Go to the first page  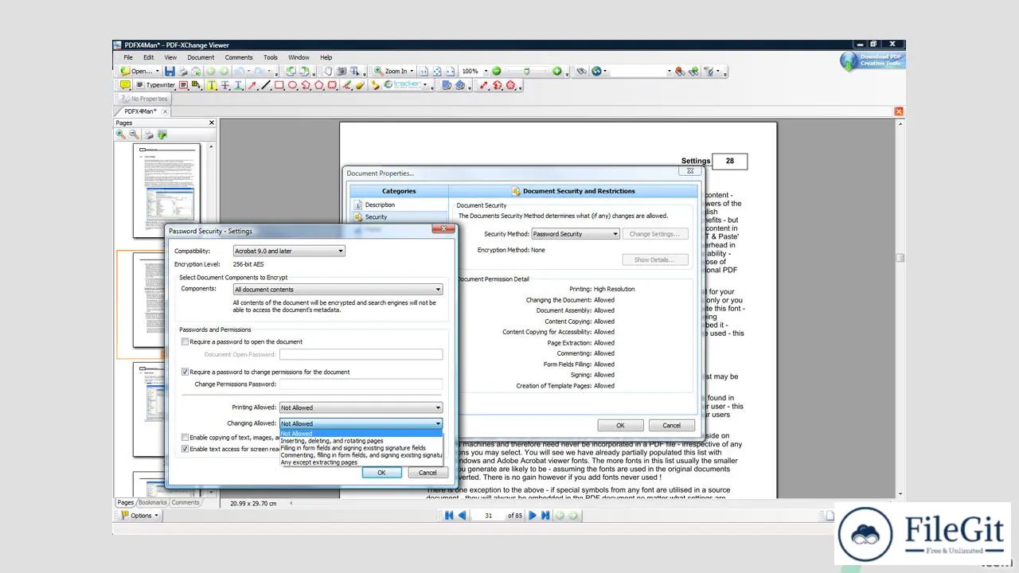(x=449, y=516)
